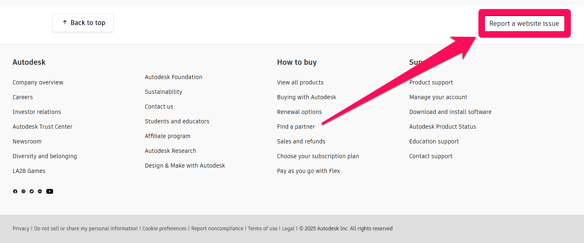
Task: Open Autodesk's LinkedIn page icon
Action: point(40,191)
